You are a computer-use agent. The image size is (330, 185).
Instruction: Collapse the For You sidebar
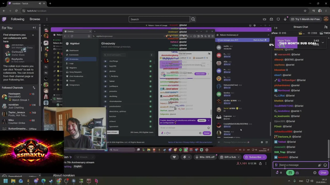click(34, 28)
